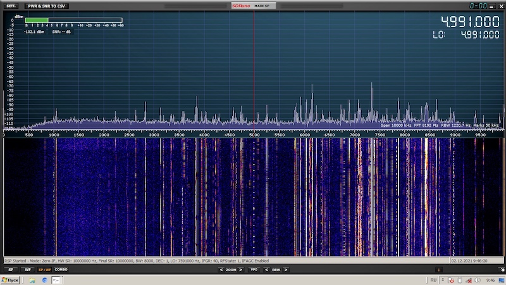Click the RU language indicator in tray
The width and height of the screenshot is (506, 285).
point(433,280)
